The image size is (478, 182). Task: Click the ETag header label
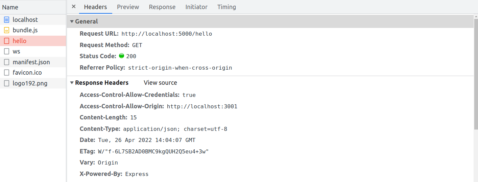pos(88,151)
